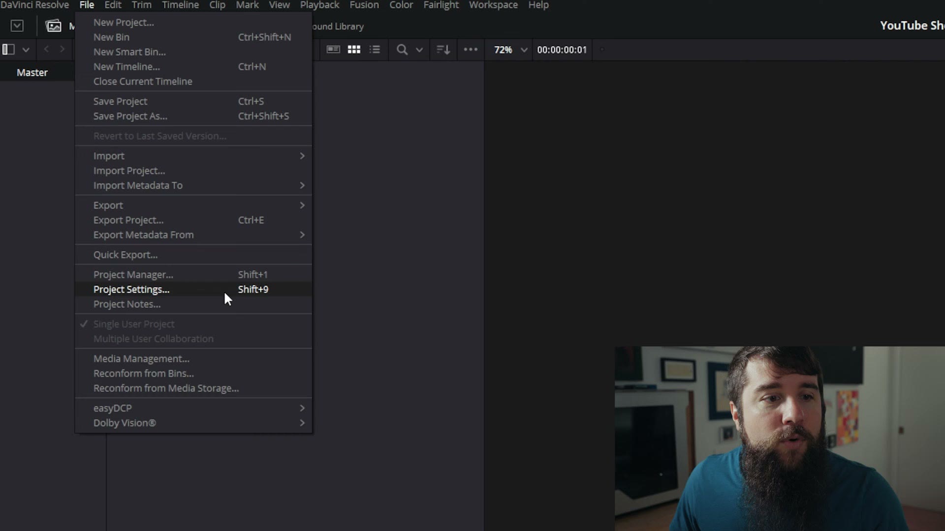Choose New Smart Bin... entry
The height and width of the screenshot is (531, 945).
193,52
